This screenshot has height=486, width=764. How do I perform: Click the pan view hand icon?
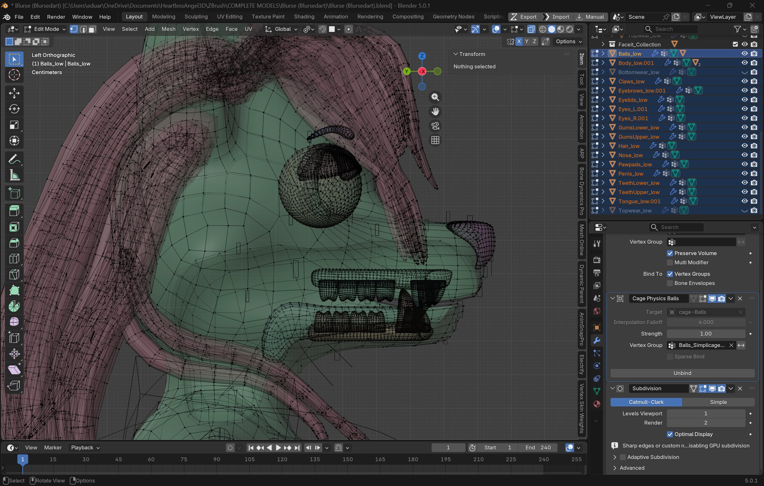pyautogui.click(x=435, y=112)
